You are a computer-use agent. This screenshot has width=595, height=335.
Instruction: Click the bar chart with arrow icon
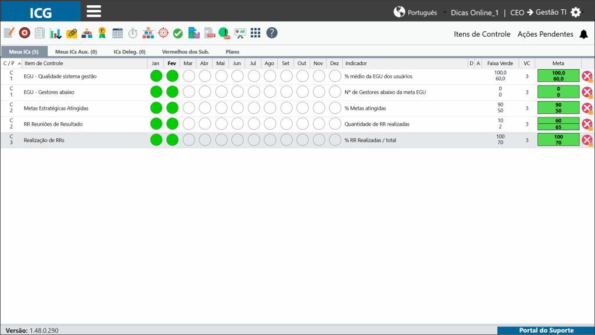point(55,33)
